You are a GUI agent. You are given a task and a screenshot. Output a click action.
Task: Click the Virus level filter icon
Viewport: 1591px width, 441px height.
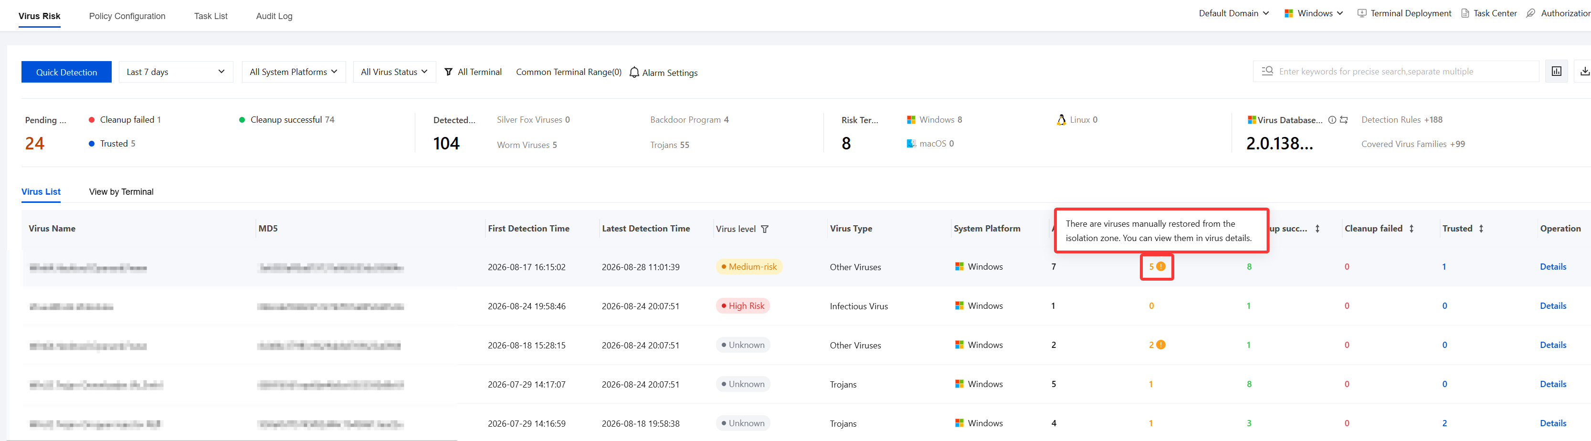[x=765, y=229]
